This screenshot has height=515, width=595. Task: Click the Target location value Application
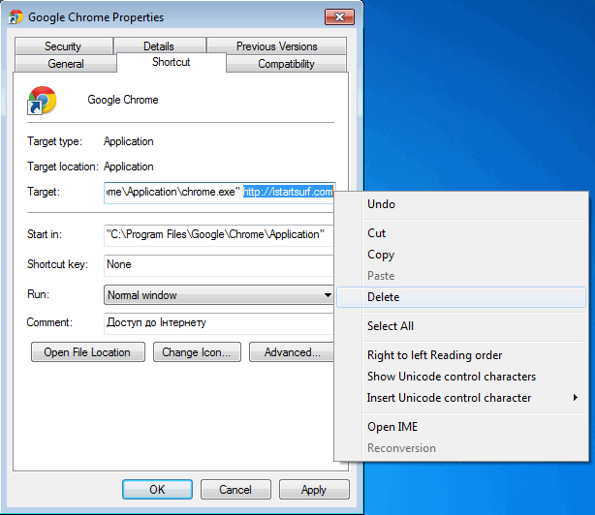(129, 167)
